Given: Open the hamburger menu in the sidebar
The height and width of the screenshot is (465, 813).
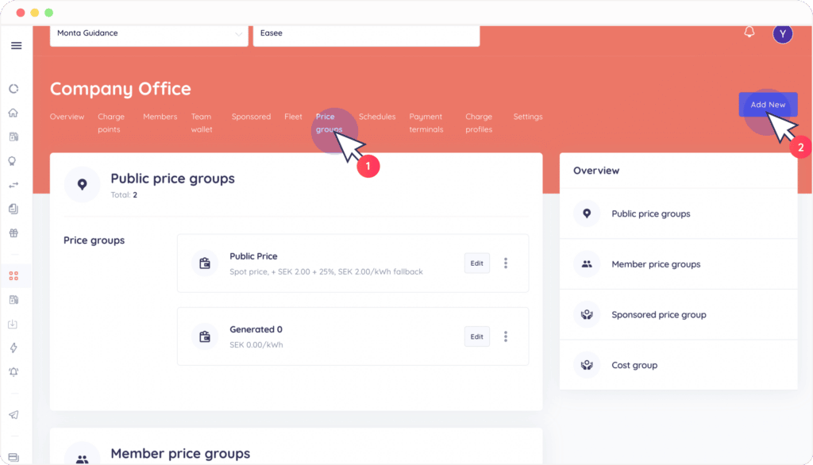Looking at the screenshot, I should (x=16, y=45).
